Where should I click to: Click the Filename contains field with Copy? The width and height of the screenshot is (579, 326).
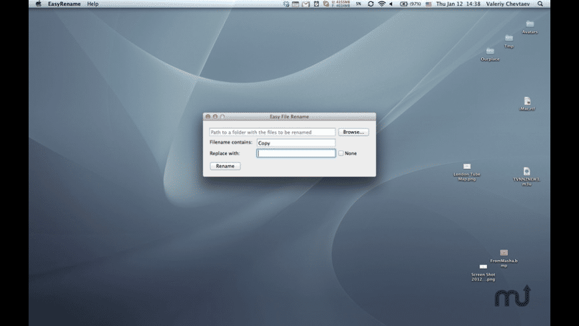(x=296, y=143)
